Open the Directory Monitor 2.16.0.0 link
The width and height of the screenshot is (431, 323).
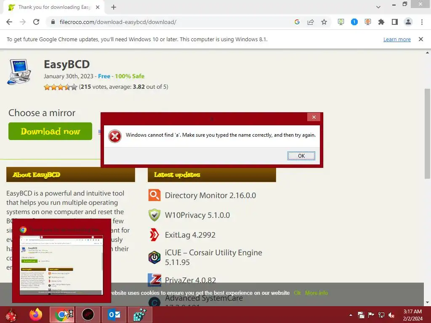pos(210,195)
